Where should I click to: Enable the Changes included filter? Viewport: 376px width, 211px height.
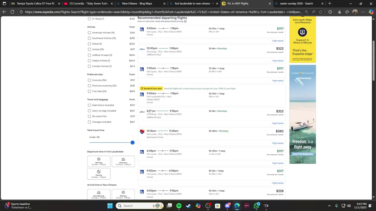89,122
